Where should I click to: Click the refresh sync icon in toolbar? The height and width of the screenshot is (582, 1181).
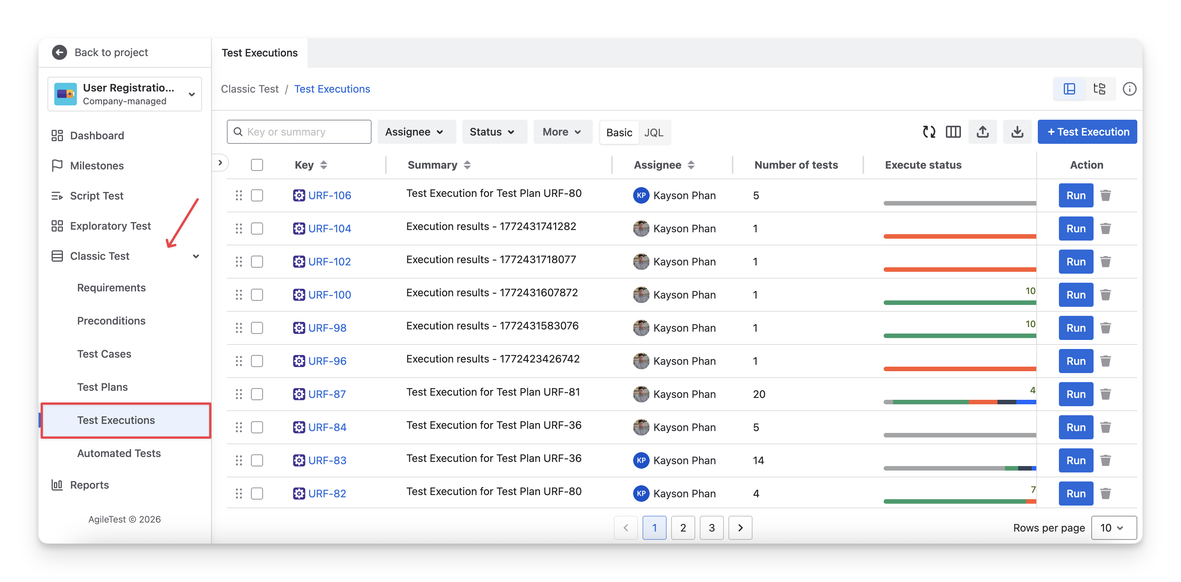tap(929, 132)
